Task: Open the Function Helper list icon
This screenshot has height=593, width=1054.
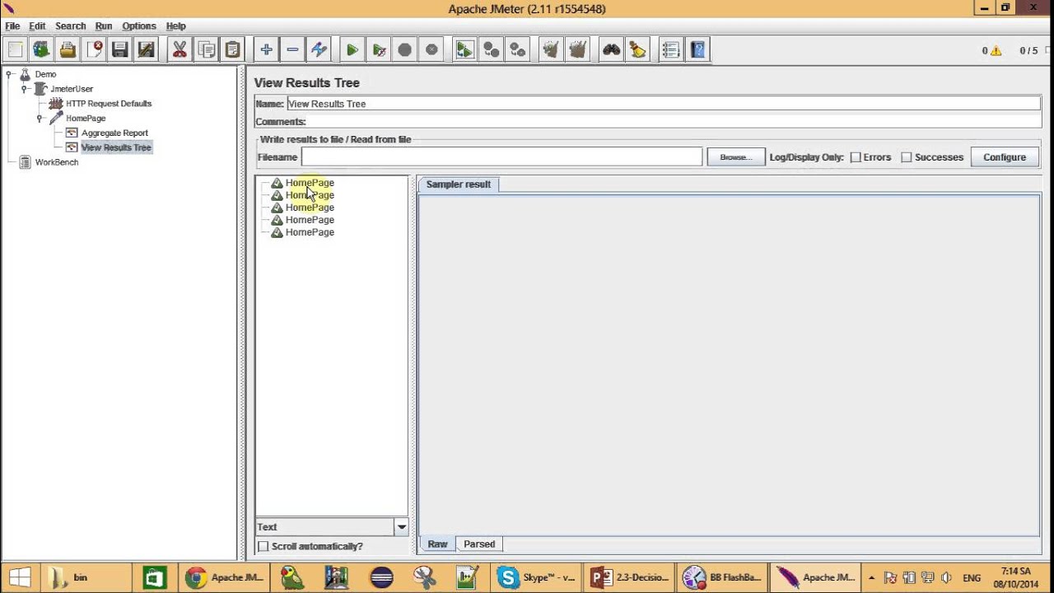Action: point(670,50)
